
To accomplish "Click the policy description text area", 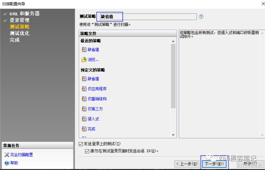I will tap(222, 84).
